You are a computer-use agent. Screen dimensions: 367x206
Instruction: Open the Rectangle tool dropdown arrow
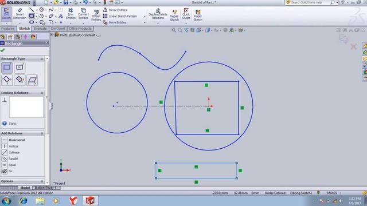36,16
